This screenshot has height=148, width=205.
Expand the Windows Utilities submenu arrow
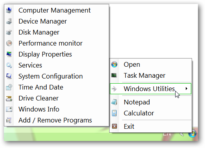187,89
